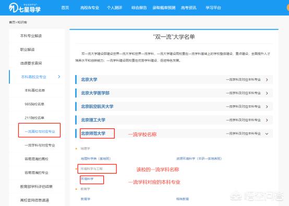Open the 录取概率预测 nav item

164,8
